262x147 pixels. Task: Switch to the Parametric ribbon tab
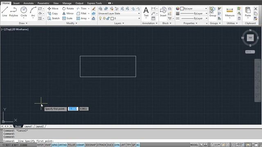[x=43, y=3]
